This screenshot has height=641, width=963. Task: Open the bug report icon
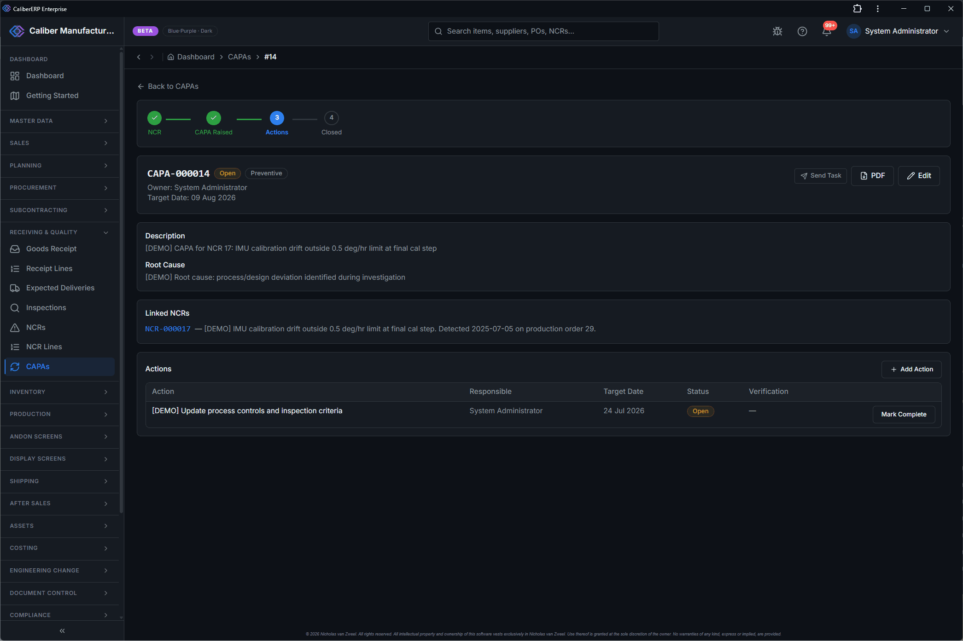coord(777,31)
